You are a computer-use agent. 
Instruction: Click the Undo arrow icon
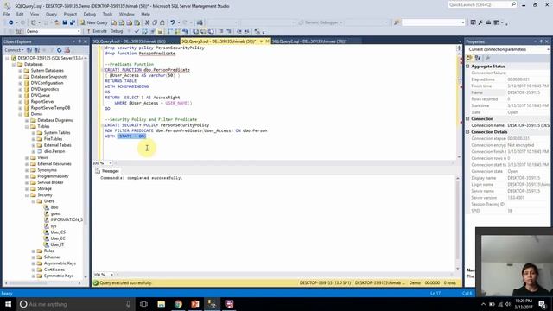(x=173, y=22)
